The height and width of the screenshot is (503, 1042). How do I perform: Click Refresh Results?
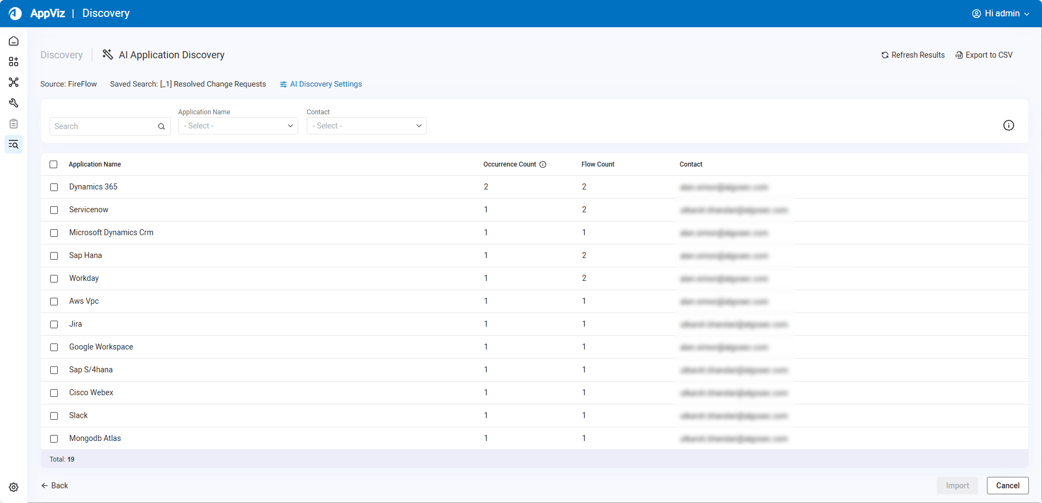913,55
